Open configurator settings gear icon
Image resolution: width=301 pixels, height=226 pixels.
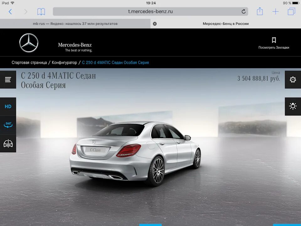point(293,79)
